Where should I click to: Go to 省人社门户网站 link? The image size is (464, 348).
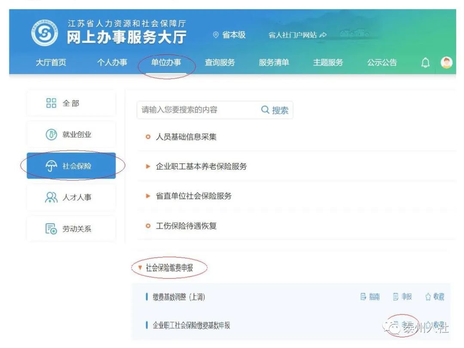[x=297, y=35]
